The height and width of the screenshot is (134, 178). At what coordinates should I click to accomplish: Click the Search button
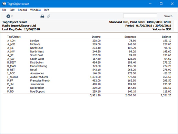tap(168, 16)
